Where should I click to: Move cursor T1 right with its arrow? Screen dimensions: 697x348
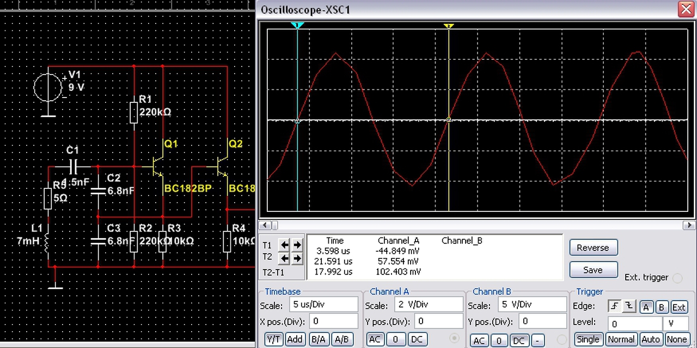click(297, 245)
